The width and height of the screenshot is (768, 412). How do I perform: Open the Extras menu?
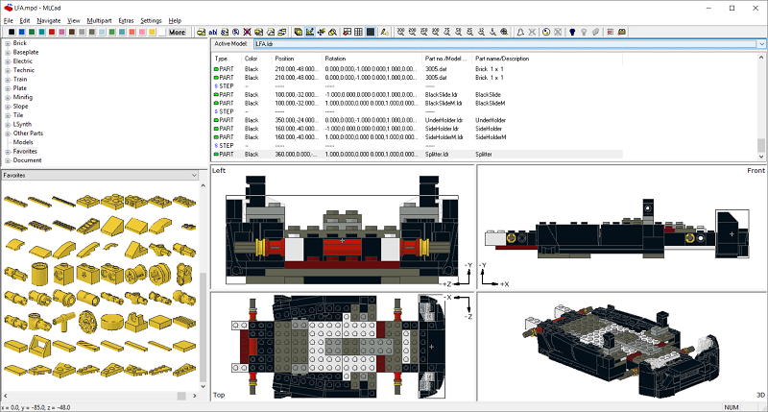pyautogui.click(x=126, y=20)
